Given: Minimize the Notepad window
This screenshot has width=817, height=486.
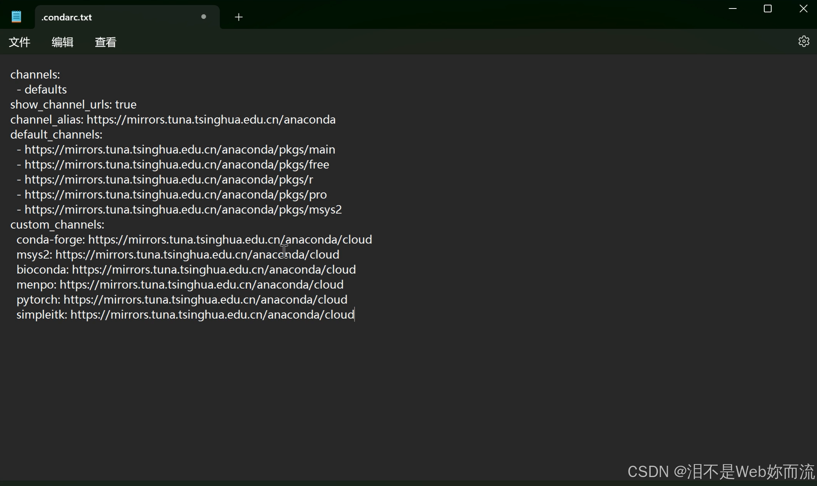Looking at the screenshot, I should (732, 9).
